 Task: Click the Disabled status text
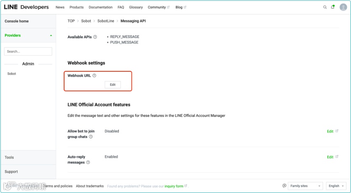112,131
